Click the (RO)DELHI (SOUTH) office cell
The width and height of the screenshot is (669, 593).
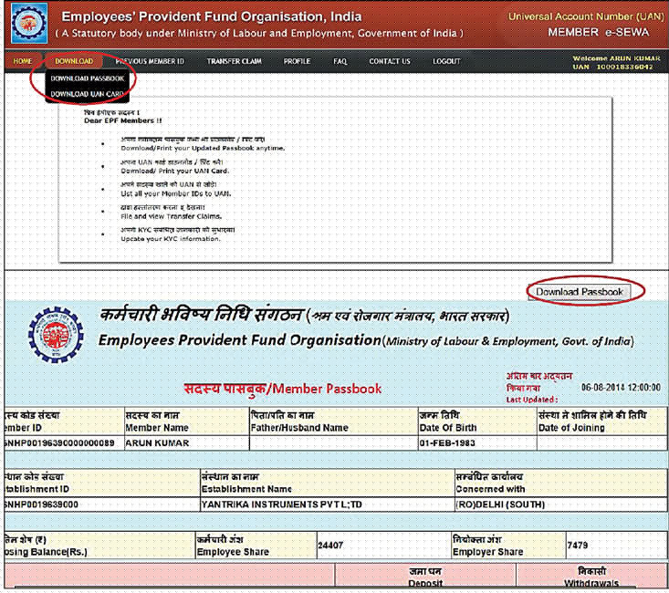(x=489, y=503)
